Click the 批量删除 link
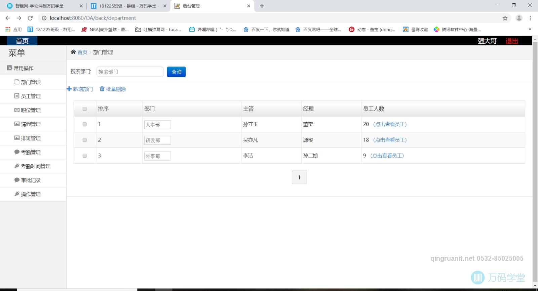538x291 pixels. point(113,89)
